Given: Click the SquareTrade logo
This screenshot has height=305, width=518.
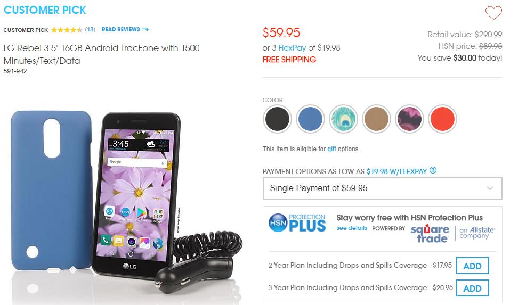Looking at the screenshot, I should click(x=430, y=233).
